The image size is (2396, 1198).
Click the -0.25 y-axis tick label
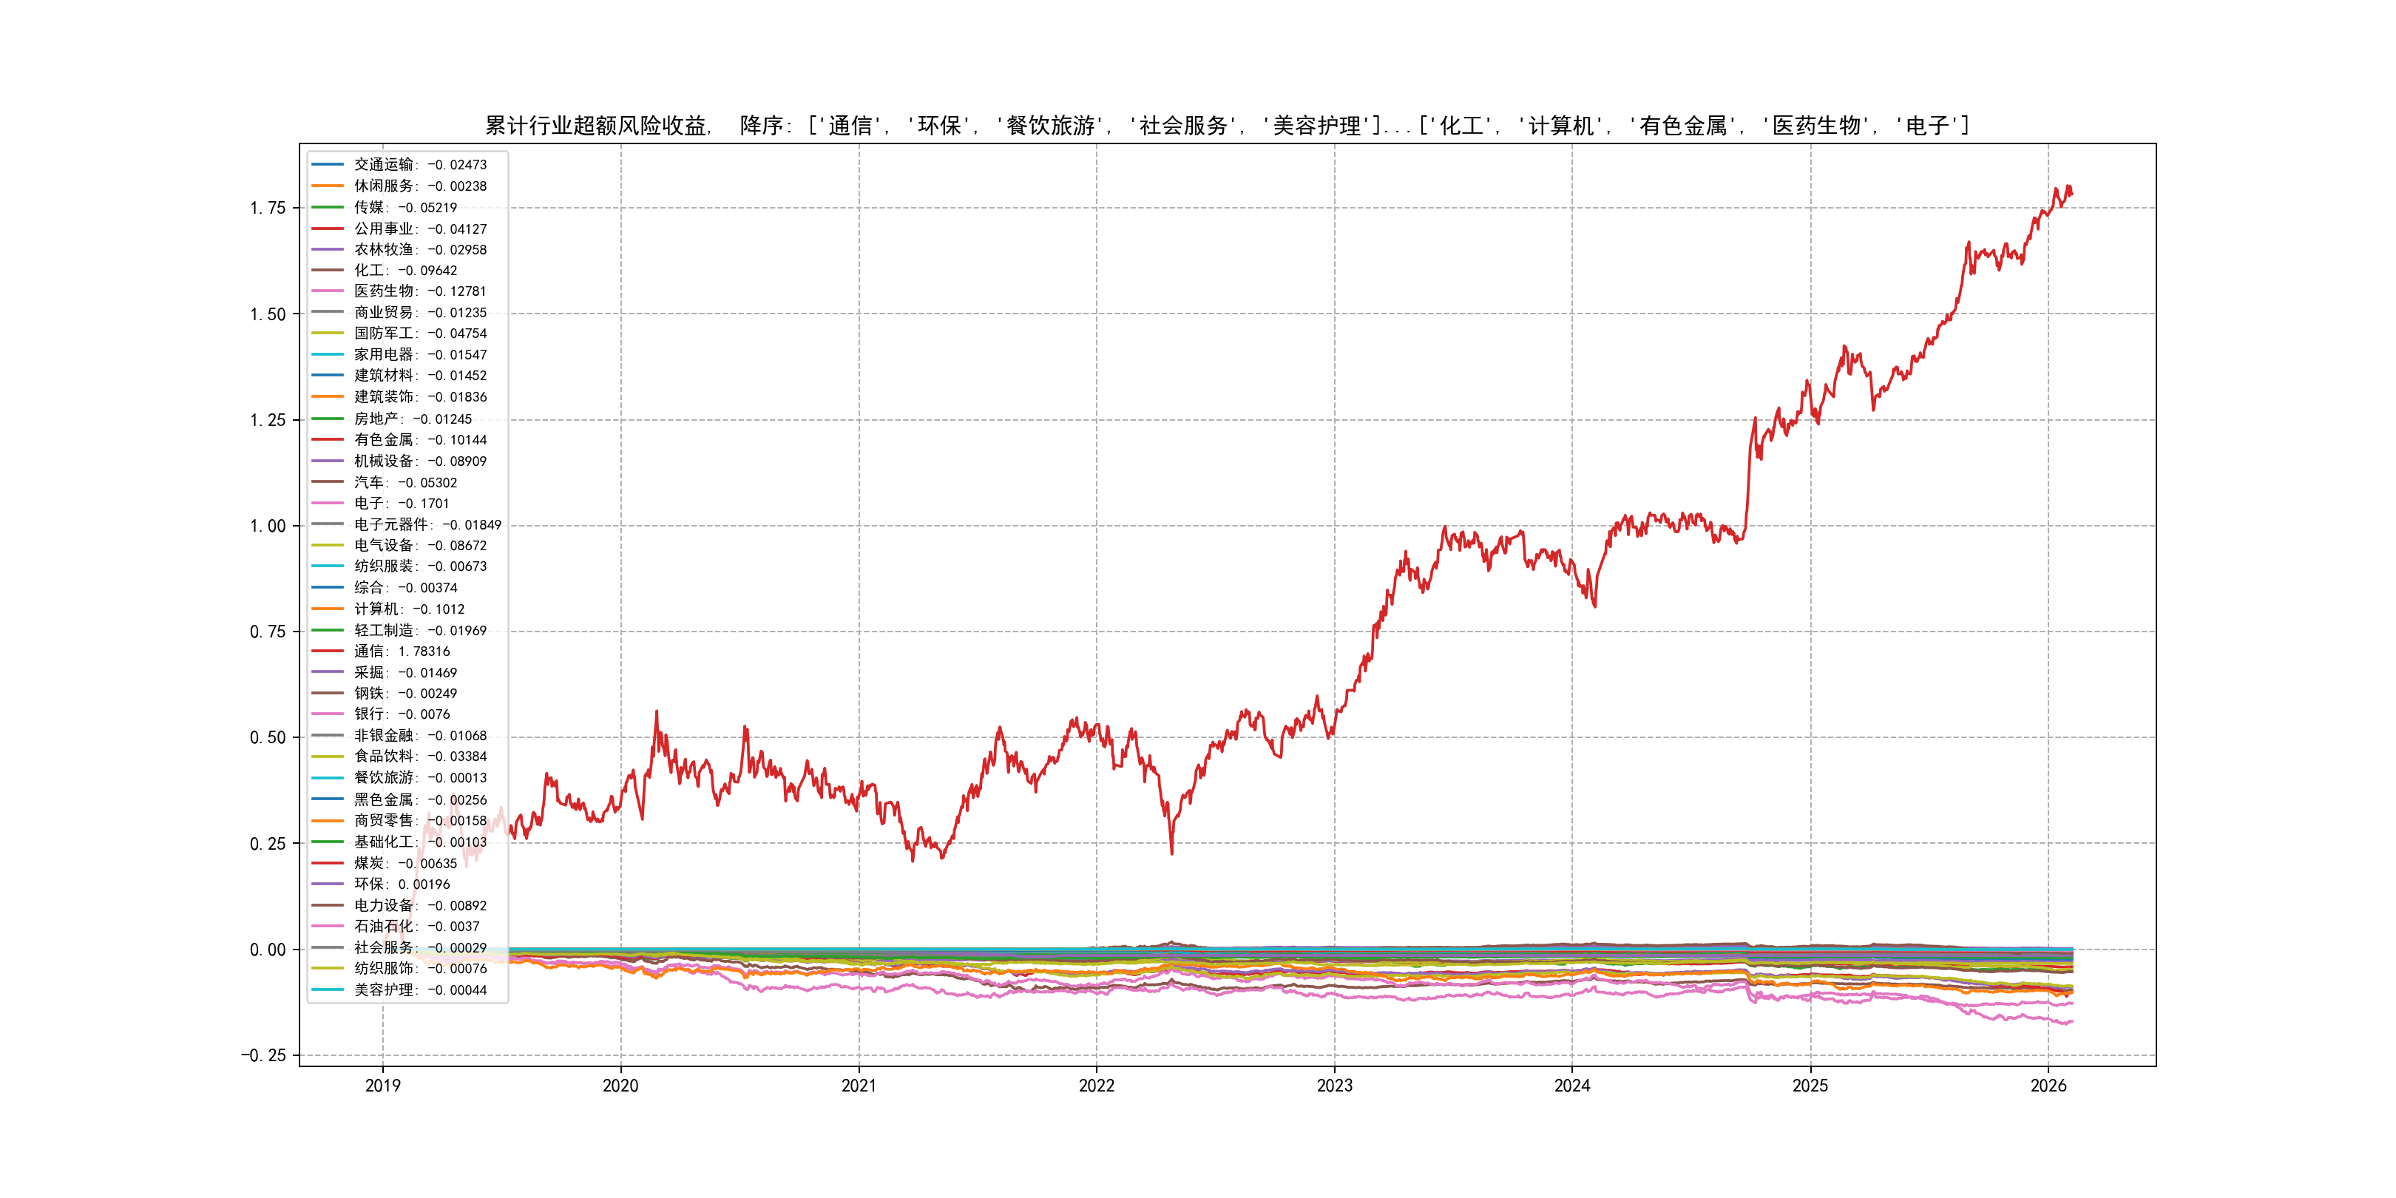coord(263,1055)
